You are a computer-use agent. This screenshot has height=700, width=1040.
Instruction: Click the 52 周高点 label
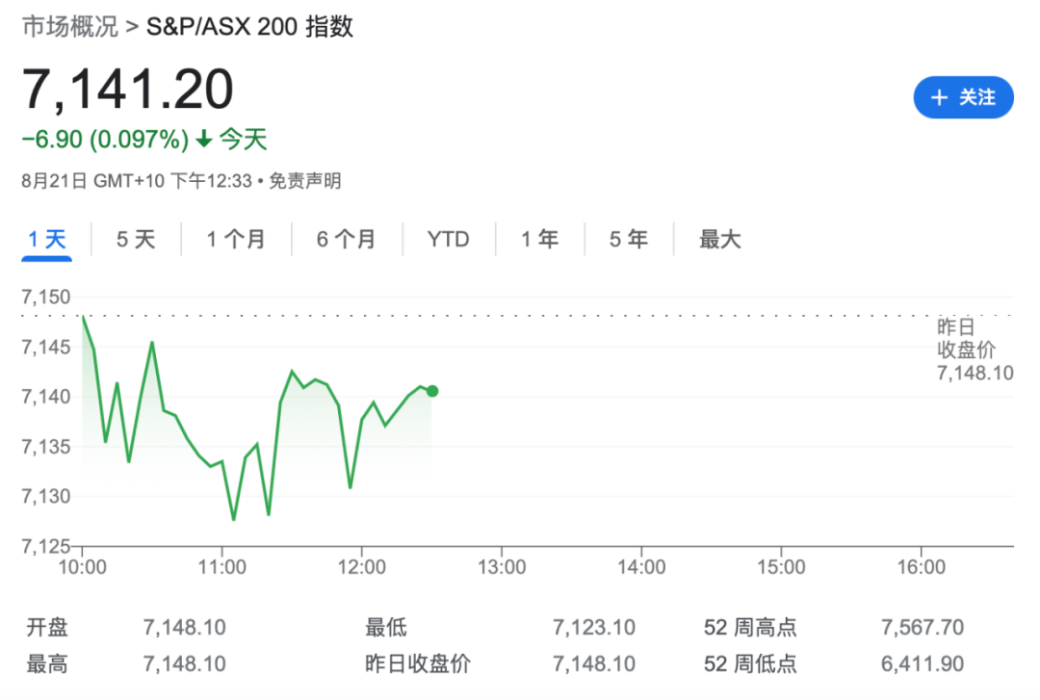point(750,627)
